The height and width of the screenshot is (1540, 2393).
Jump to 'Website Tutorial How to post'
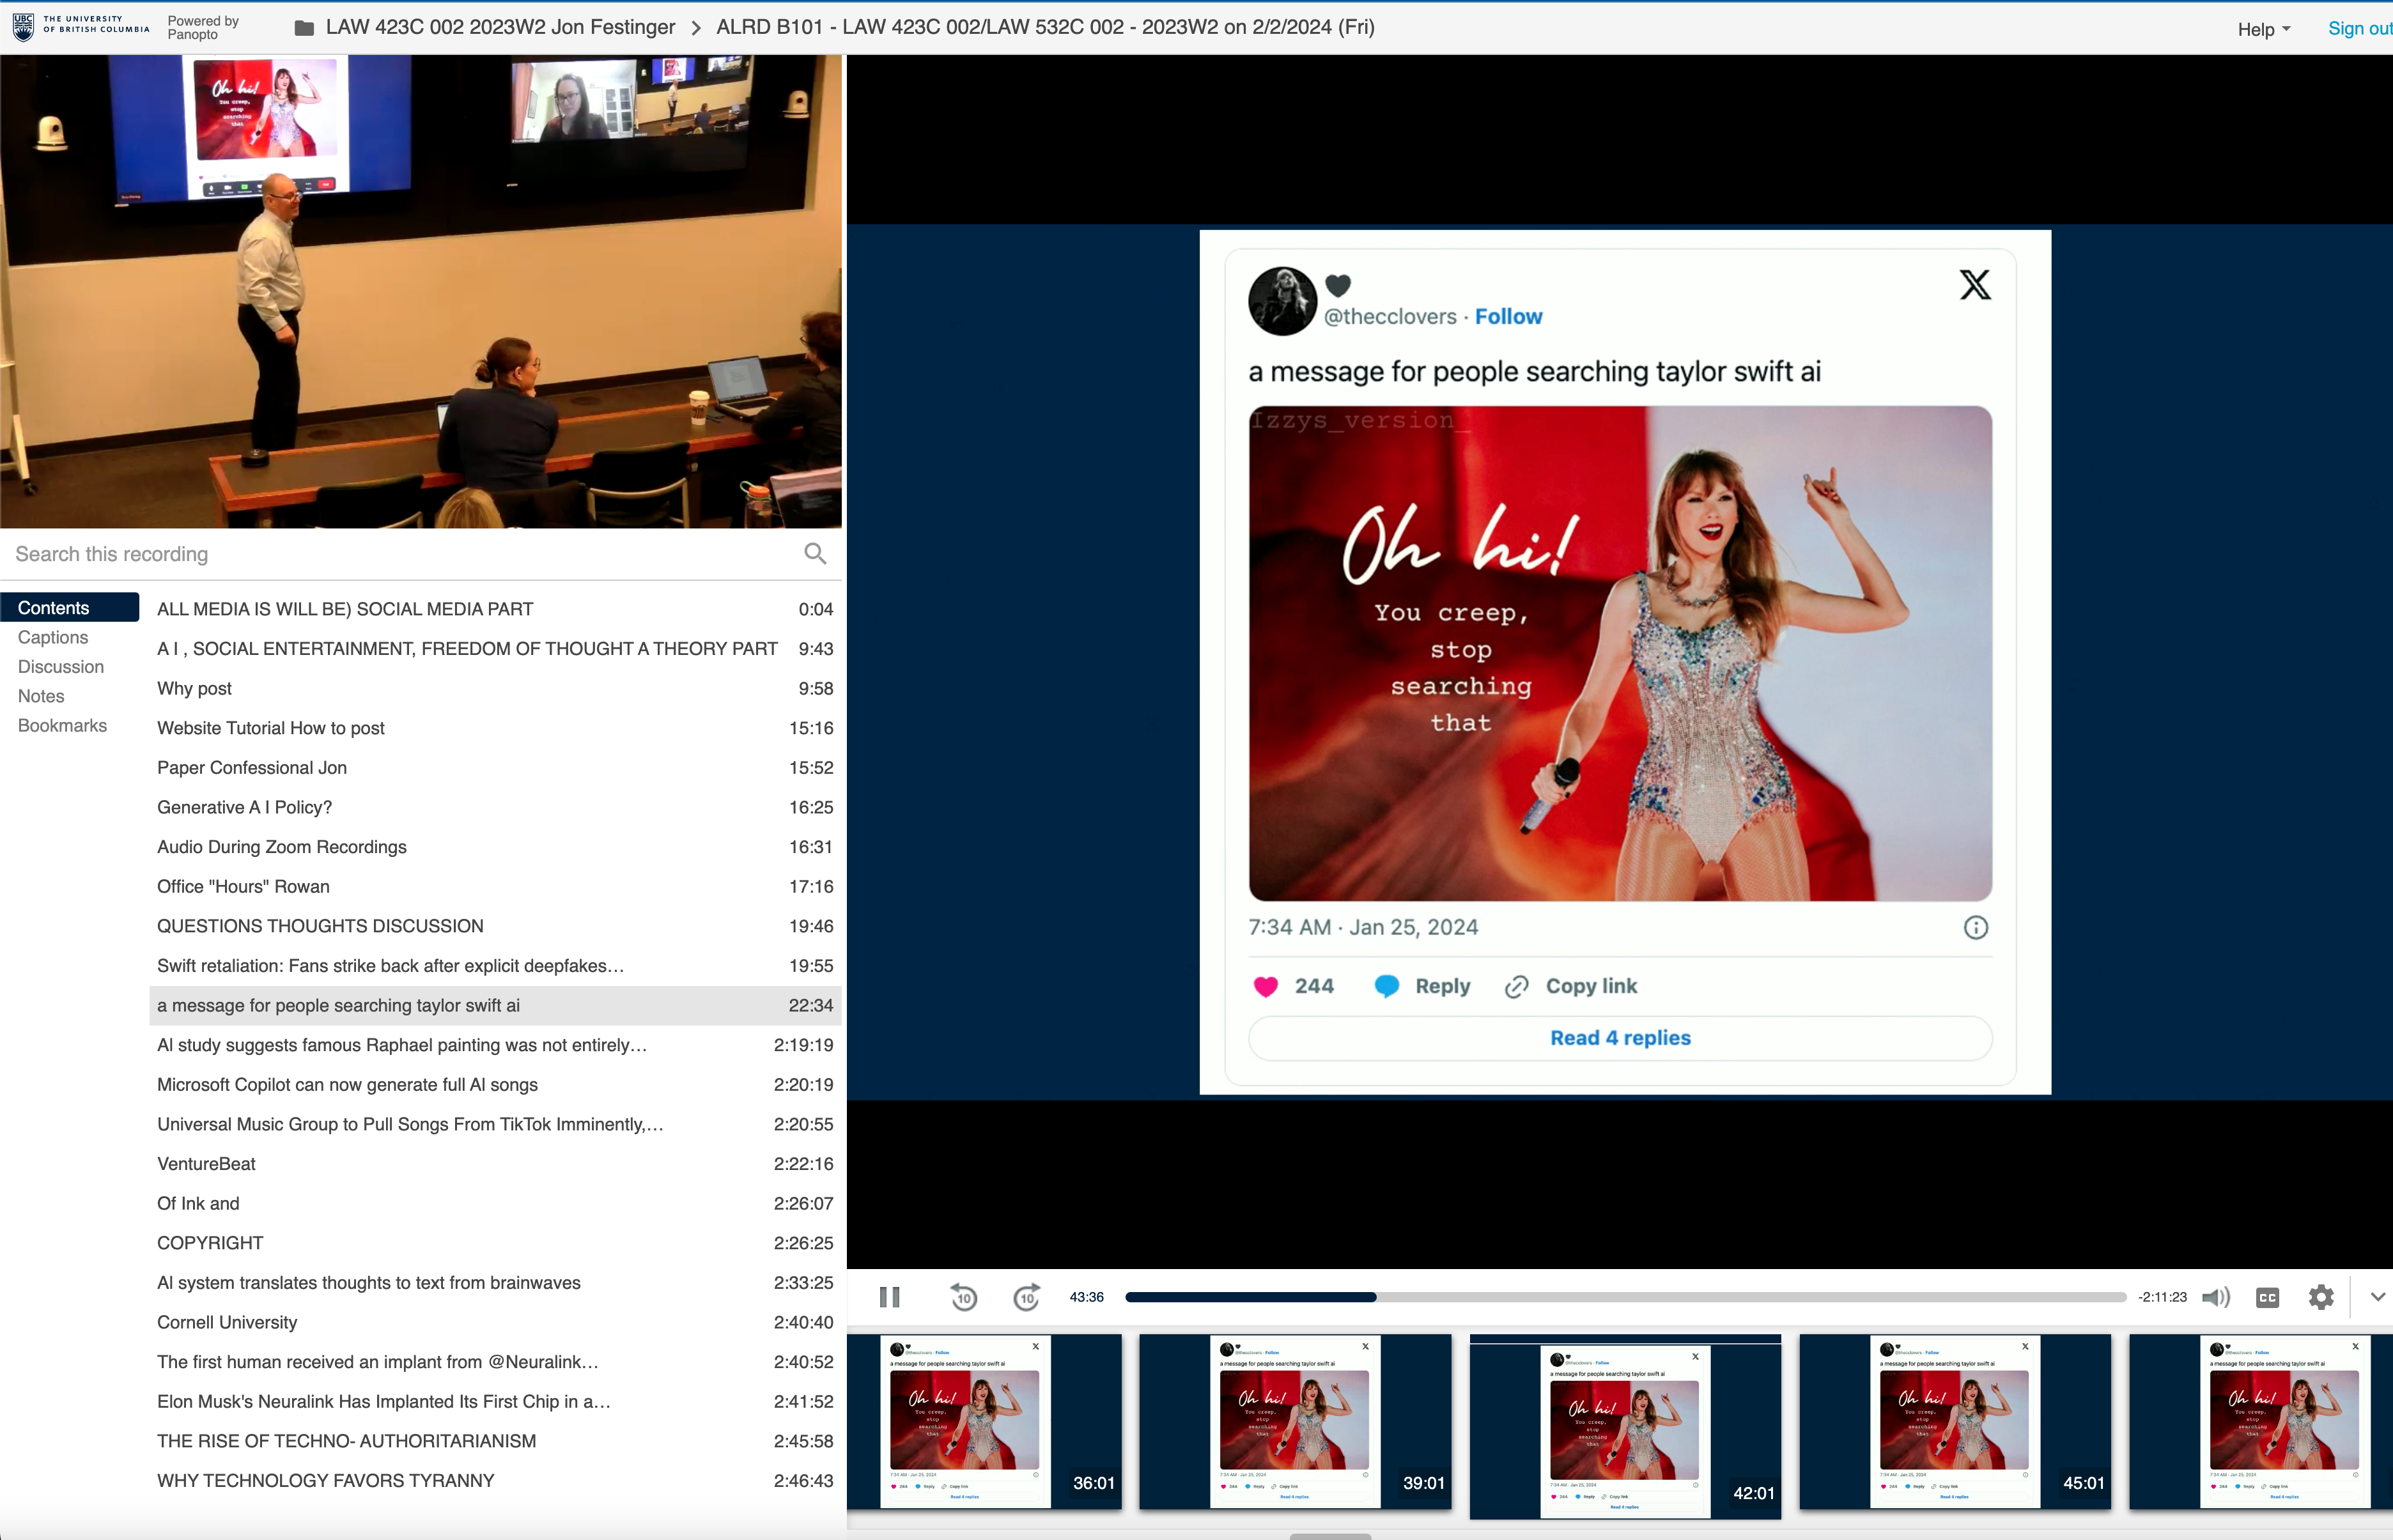tap(495, 728)
